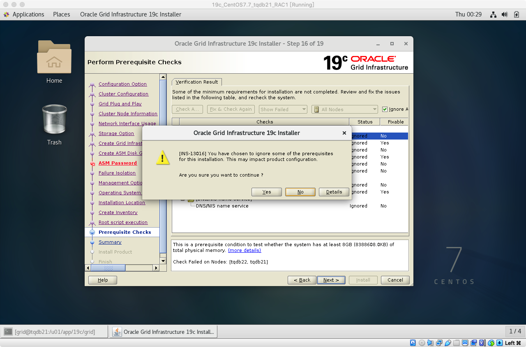Click the sidebar scroll-up arrow
The height and width of the screenshot is (347, 526).
coord(163,77)
